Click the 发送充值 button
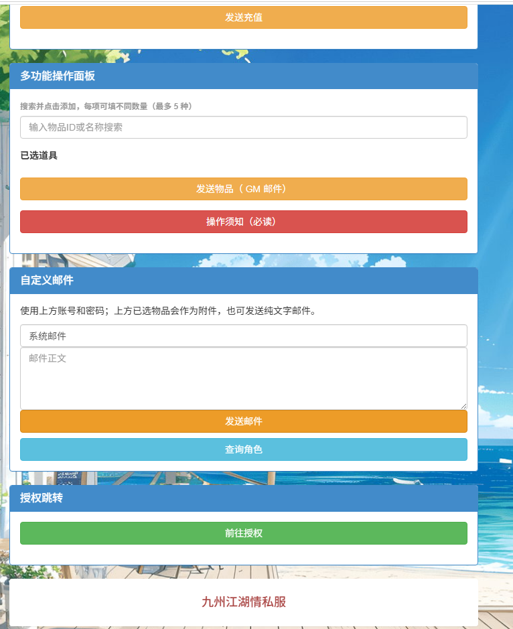 [244, 17]
